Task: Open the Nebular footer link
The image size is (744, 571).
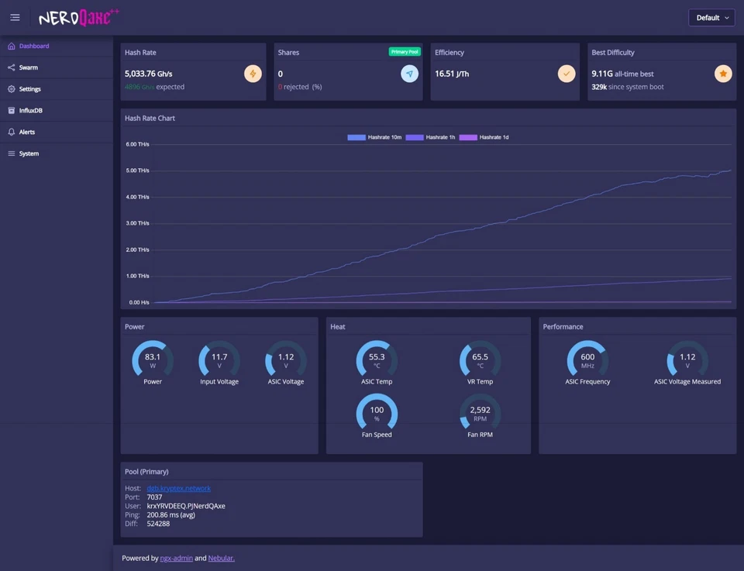Action: (221, 558)
